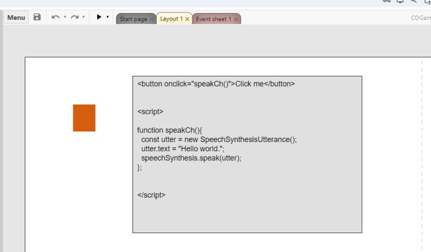Screen dimensions: 431x252
Task: Open the Menu button
Action: point(16,17)
